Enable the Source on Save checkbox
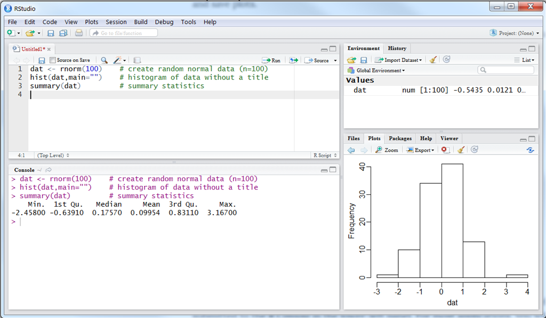Image resolution: width=546 pixels, height=318 pixels. [x=53, y=60]
